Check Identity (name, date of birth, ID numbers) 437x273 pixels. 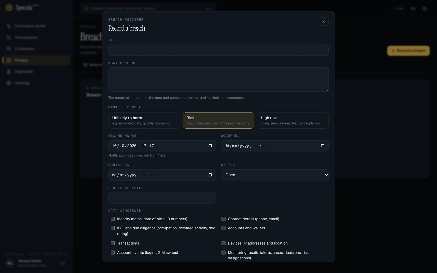[113, 219]
